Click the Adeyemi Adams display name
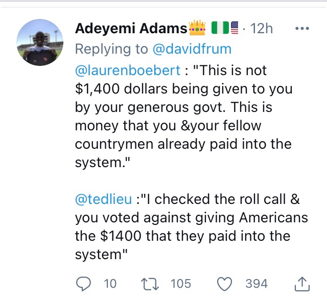 coord(131,29)
